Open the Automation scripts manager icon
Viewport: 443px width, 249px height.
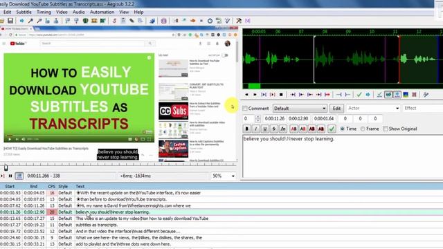(x=152, y=21)
